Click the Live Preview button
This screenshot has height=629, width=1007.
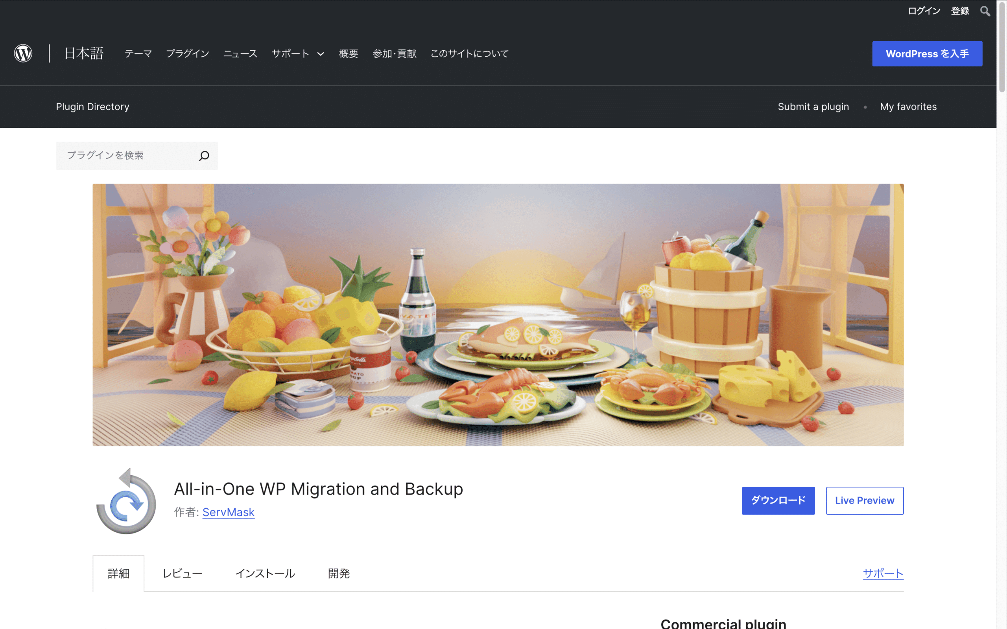coord(865,500)
